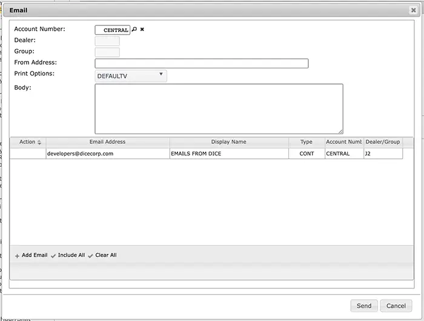
Task: Click the Dealer input field
Action: [107, 41]
